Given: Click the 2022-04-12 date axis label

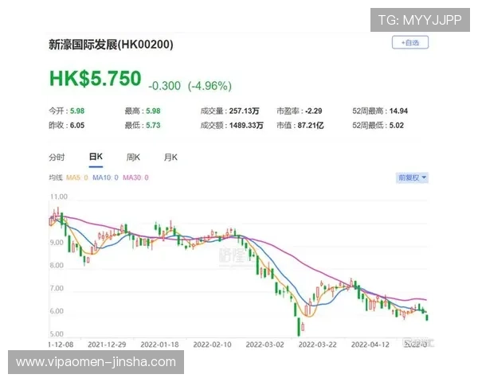Looking at the screenshot, I should (x=370, y=345).
